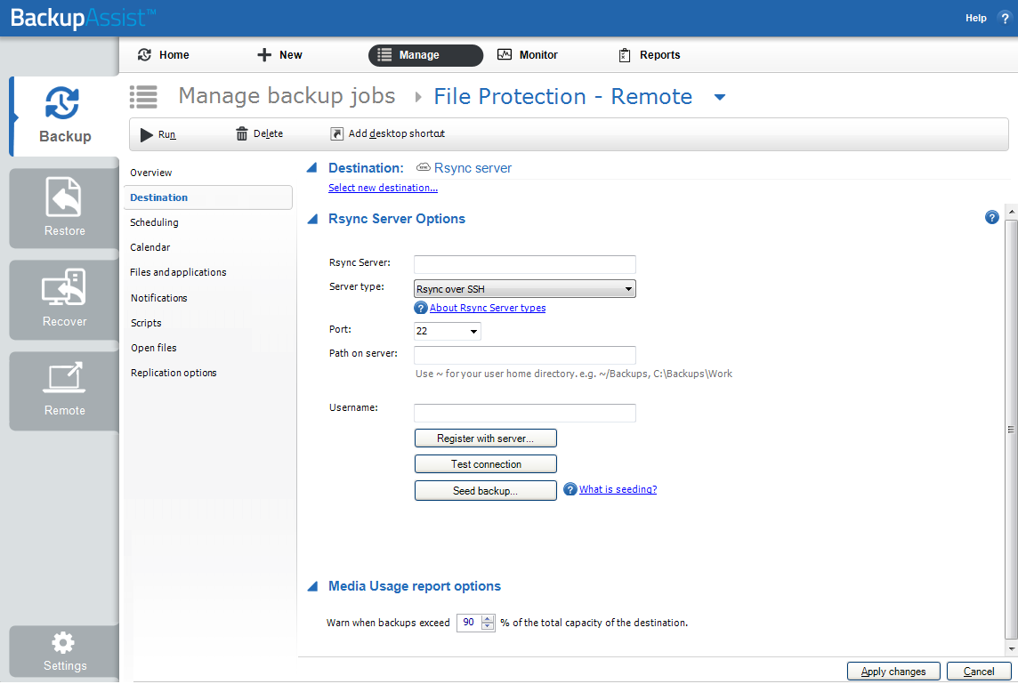This screenshot has height=684, width=1018.
Task: Click Select new destination link
Action: click(383, 188)
